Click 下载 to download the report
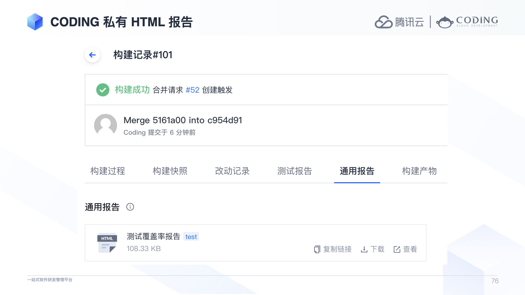525x295 pixels. click(377, 249)
